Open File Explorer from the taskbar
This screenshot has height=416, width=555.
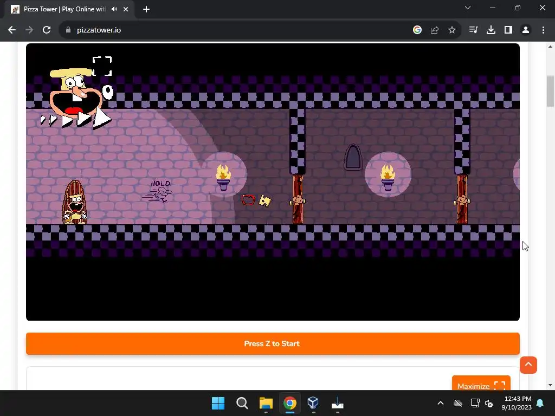tap(266, 403)
